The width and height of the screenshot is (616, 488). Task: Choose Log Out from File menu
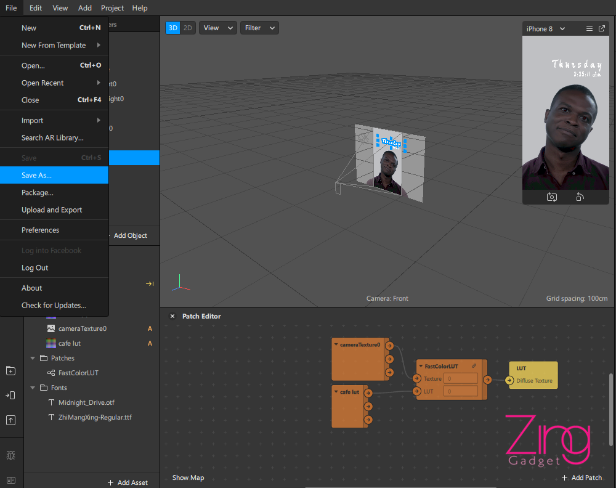54,267
